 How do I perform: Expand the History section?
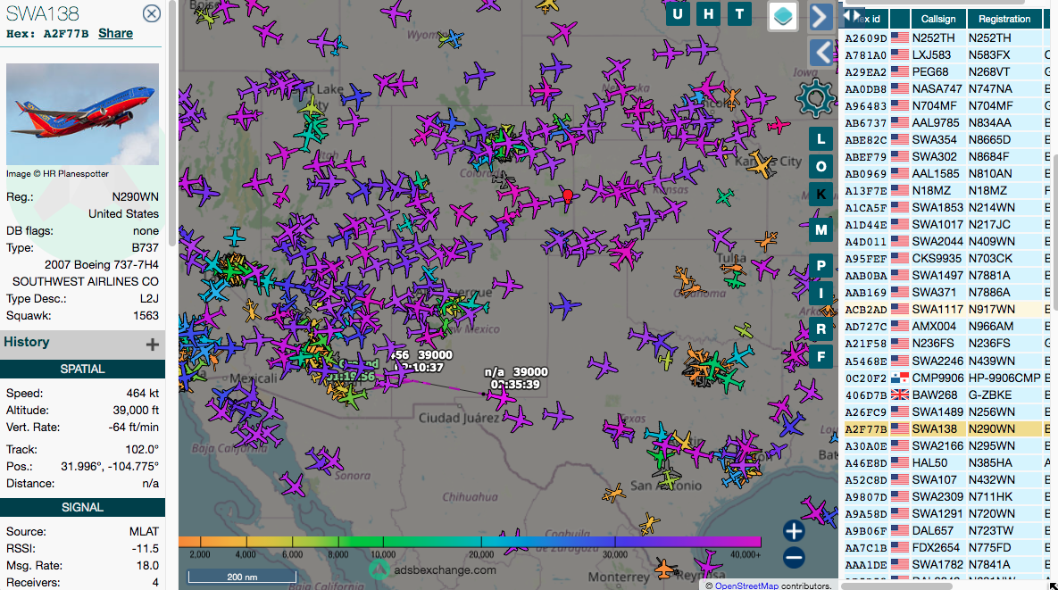point(153,345)
